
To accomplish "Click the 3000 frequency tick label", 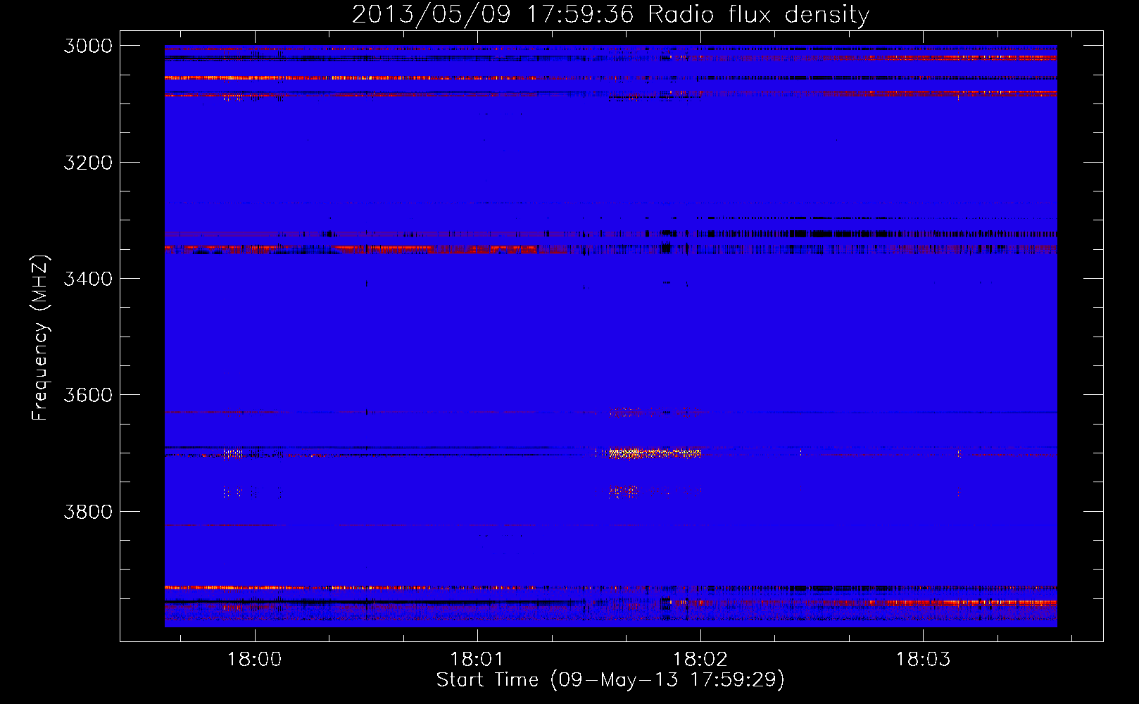I will [88, 46].
